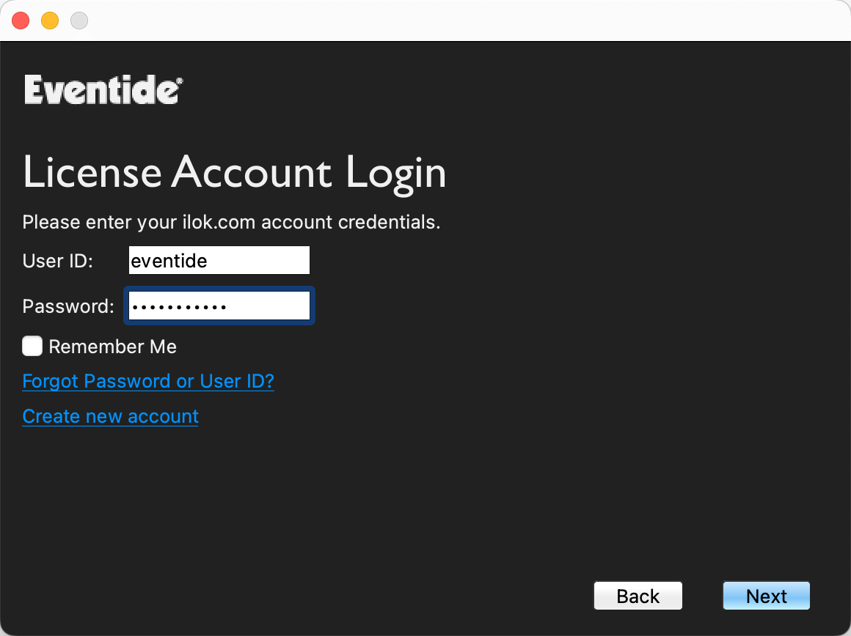Image resolution: width=851 pixels, height=636 pixels.
Task: Click the User ID input field
Action: coord(219,260)
